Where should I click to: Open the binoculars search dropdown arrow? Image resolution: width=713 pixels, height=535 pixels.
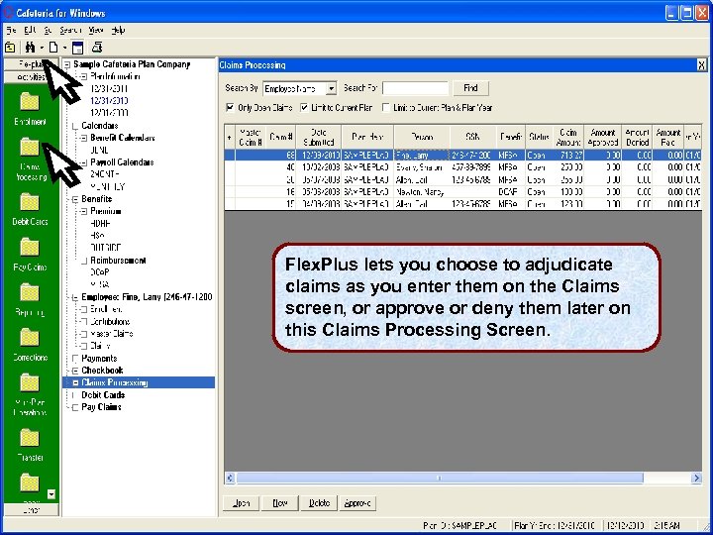(42, 48)
